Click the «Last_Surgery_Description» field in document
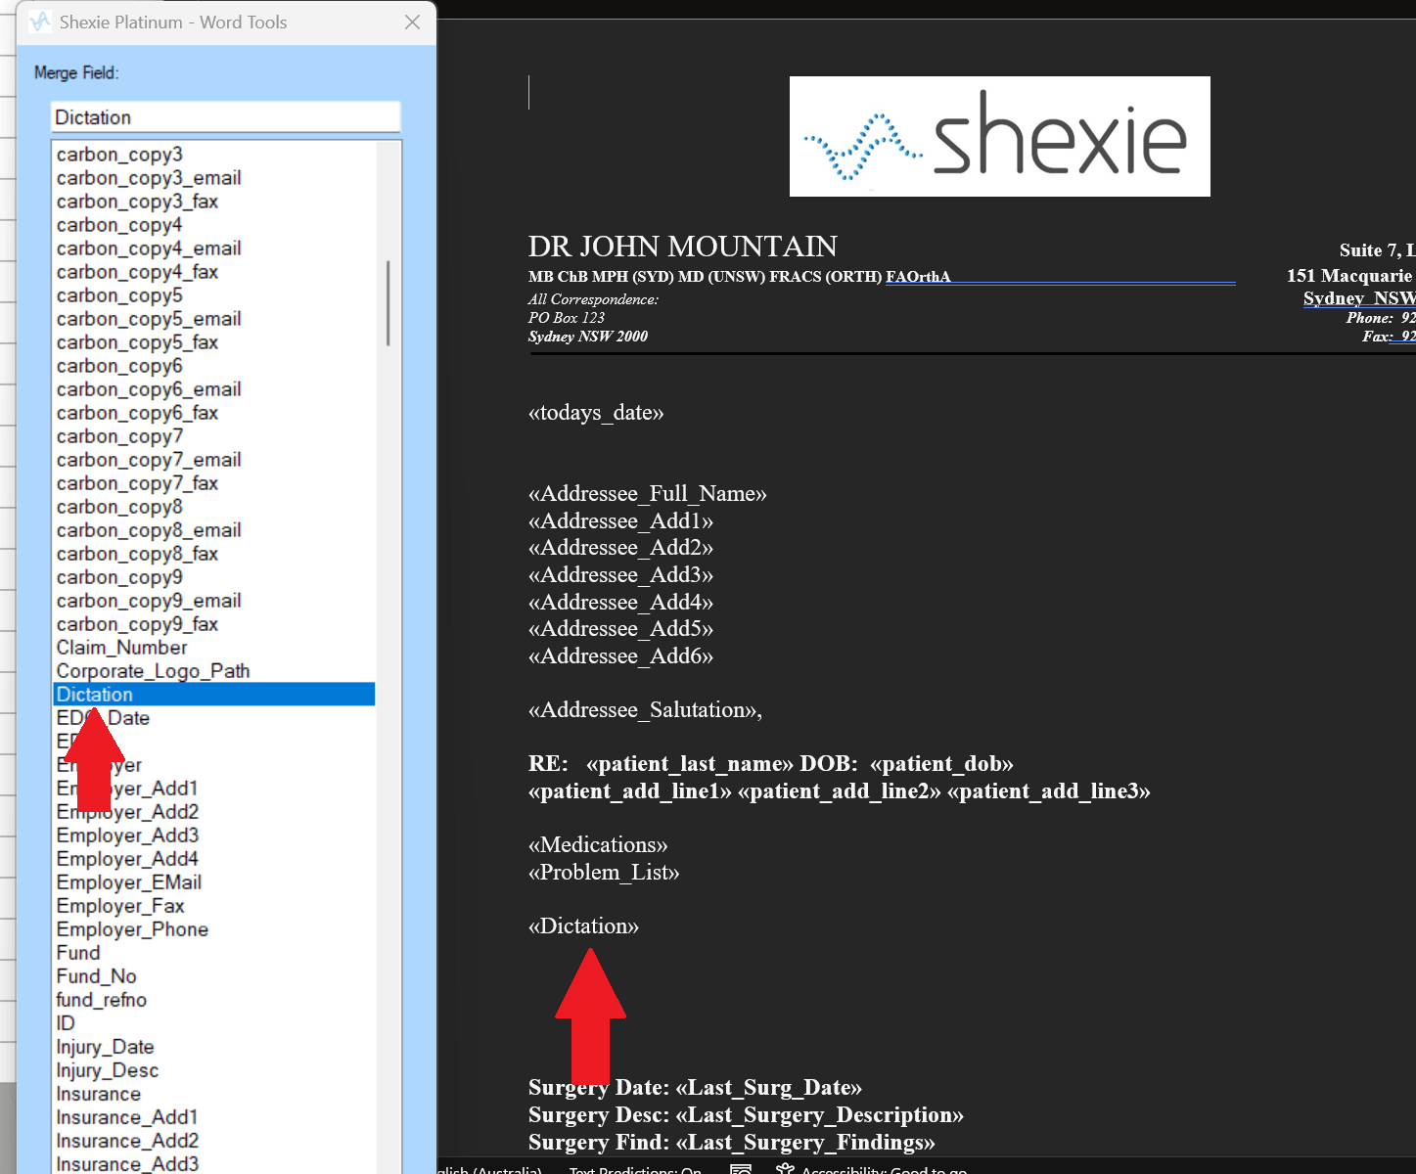Viewport: 1416px width, 1174px height. (x=819, y=1115)
